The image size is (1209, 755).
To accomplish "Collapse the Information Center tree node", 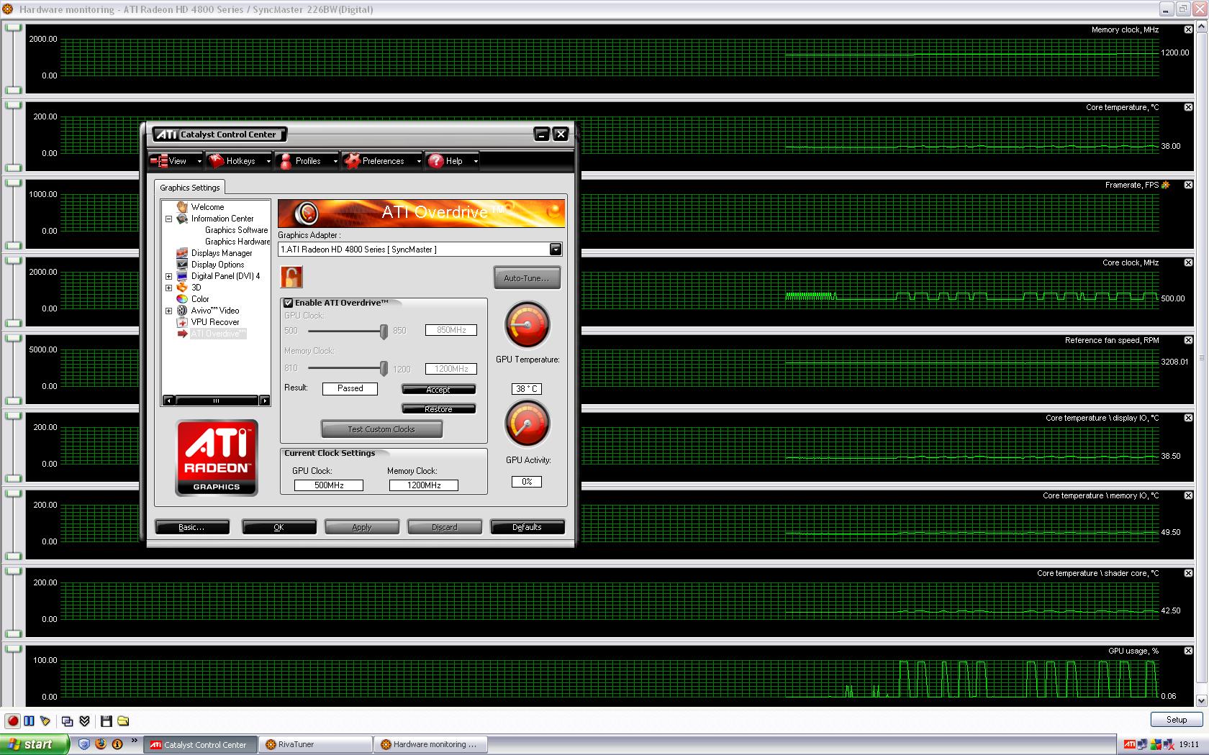I will pos(169,219).
